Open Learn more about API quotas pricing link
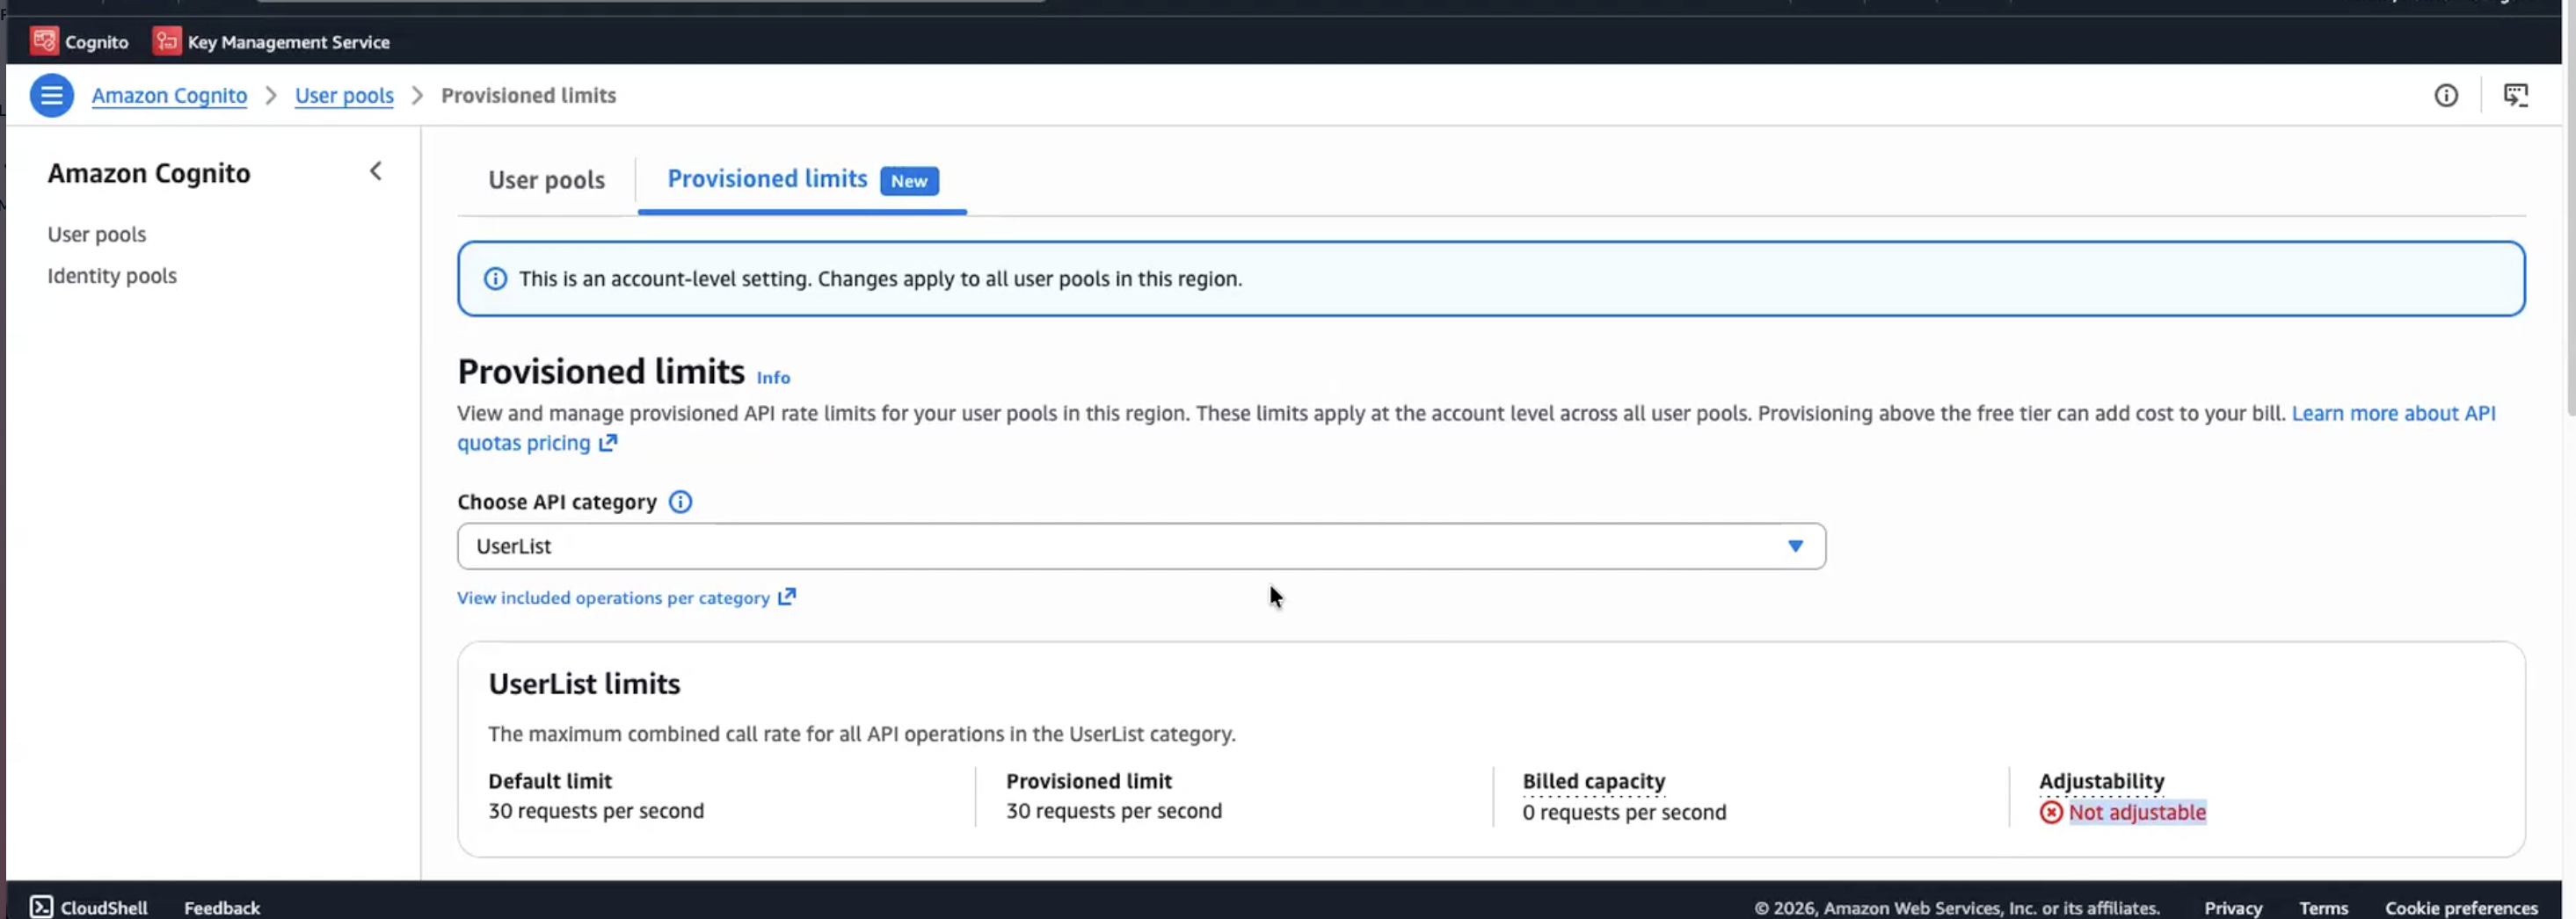2576x919 pixels. coord(2393,414)
